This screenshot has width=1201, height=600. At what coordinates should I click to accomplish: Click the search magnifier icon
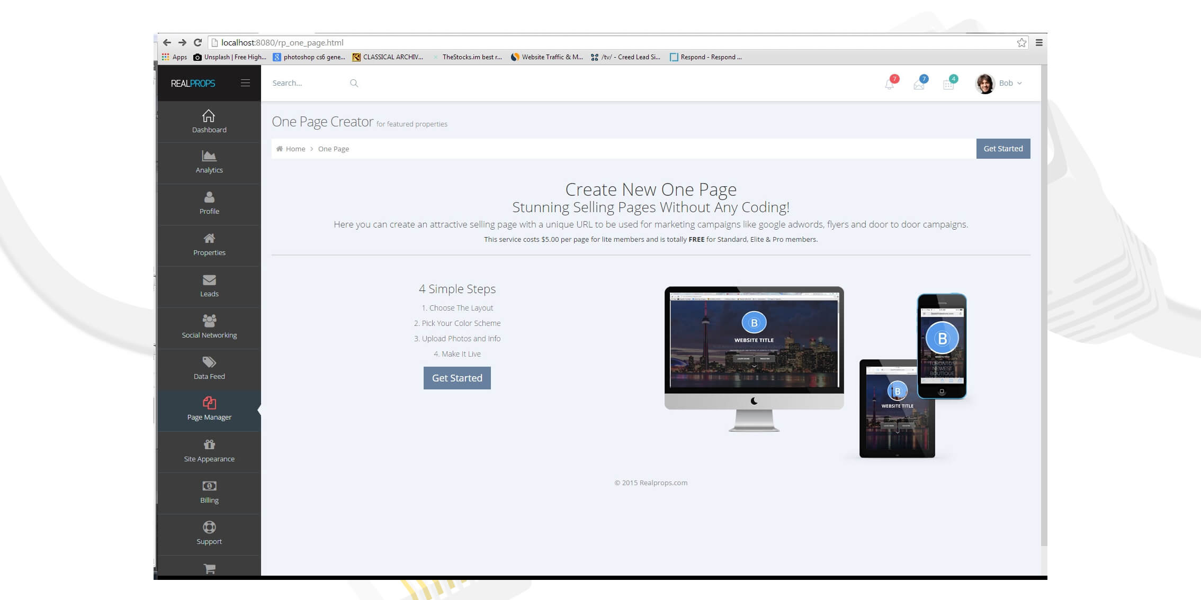354,83
